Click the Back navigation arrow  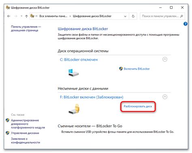(x=9, y=16)
